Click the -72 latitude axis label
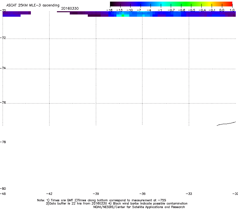This screenshot has width=238, height=209. pyautogui.click(x=3, y=38)
